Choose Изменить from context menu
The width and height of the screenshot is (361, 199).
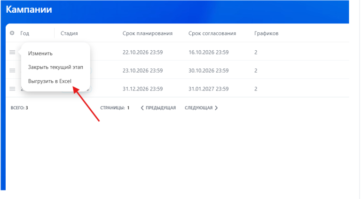40,54
